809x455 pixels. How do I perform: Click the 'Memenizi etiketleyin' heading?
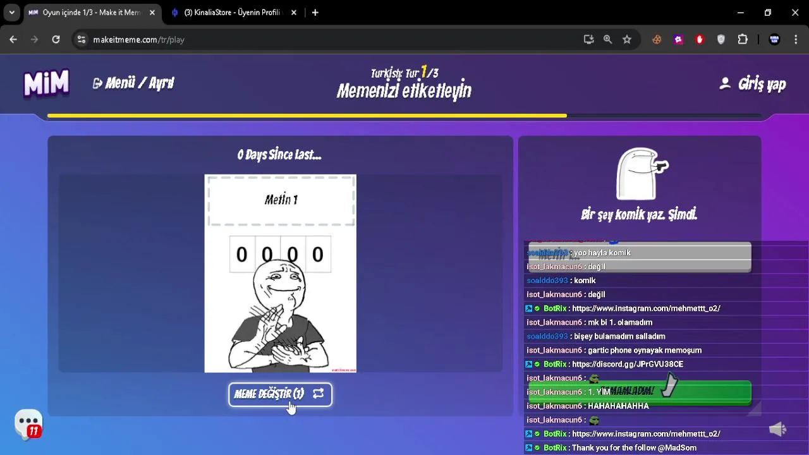tap(404, 91)
